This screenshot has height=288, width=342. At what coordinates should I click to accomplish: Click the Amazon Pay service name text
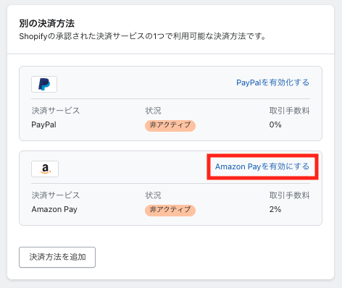(x=54, y=209)
